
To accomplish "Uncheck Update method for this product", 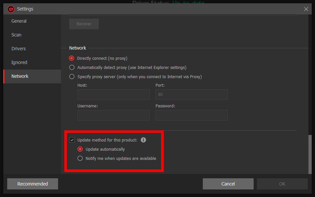I will [72, 140].
